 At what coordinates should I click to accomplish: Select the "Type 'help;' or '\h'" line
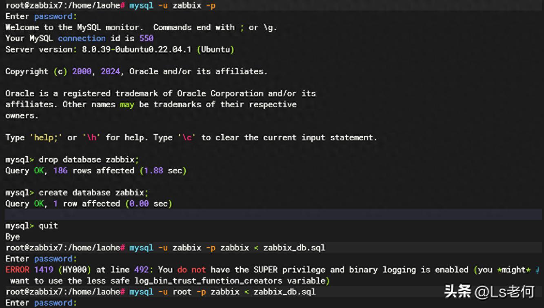pyautogui.click(x=191, y=137)
